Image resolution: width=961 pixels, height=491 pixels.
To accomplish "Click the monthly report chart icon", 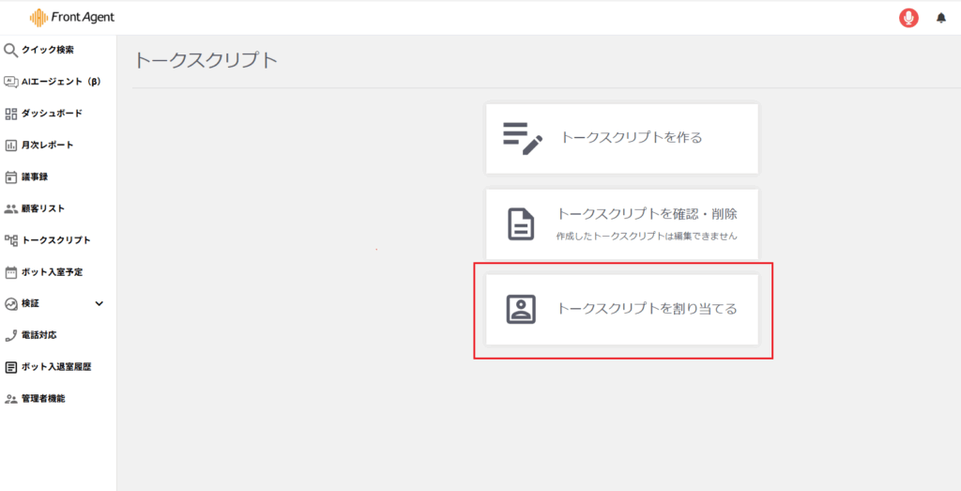I will 11,146.
